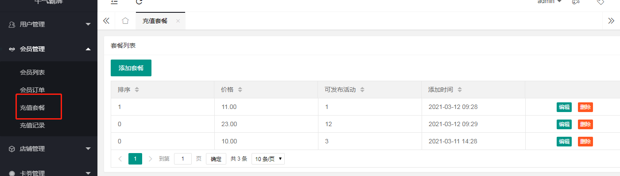Go to the home tab icon
This screenshot has width=620, height=176.
click(x=125, y=21)
